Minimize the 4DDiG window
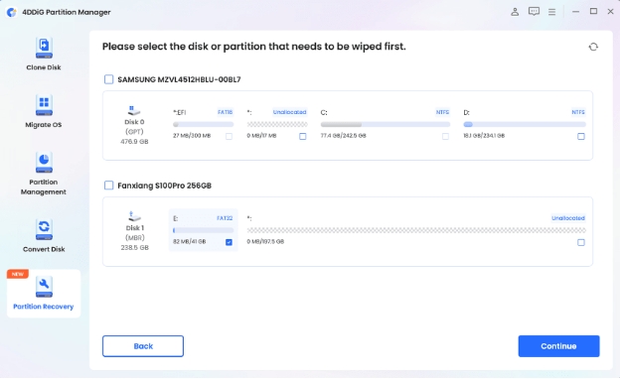 [x=575, y=12]
